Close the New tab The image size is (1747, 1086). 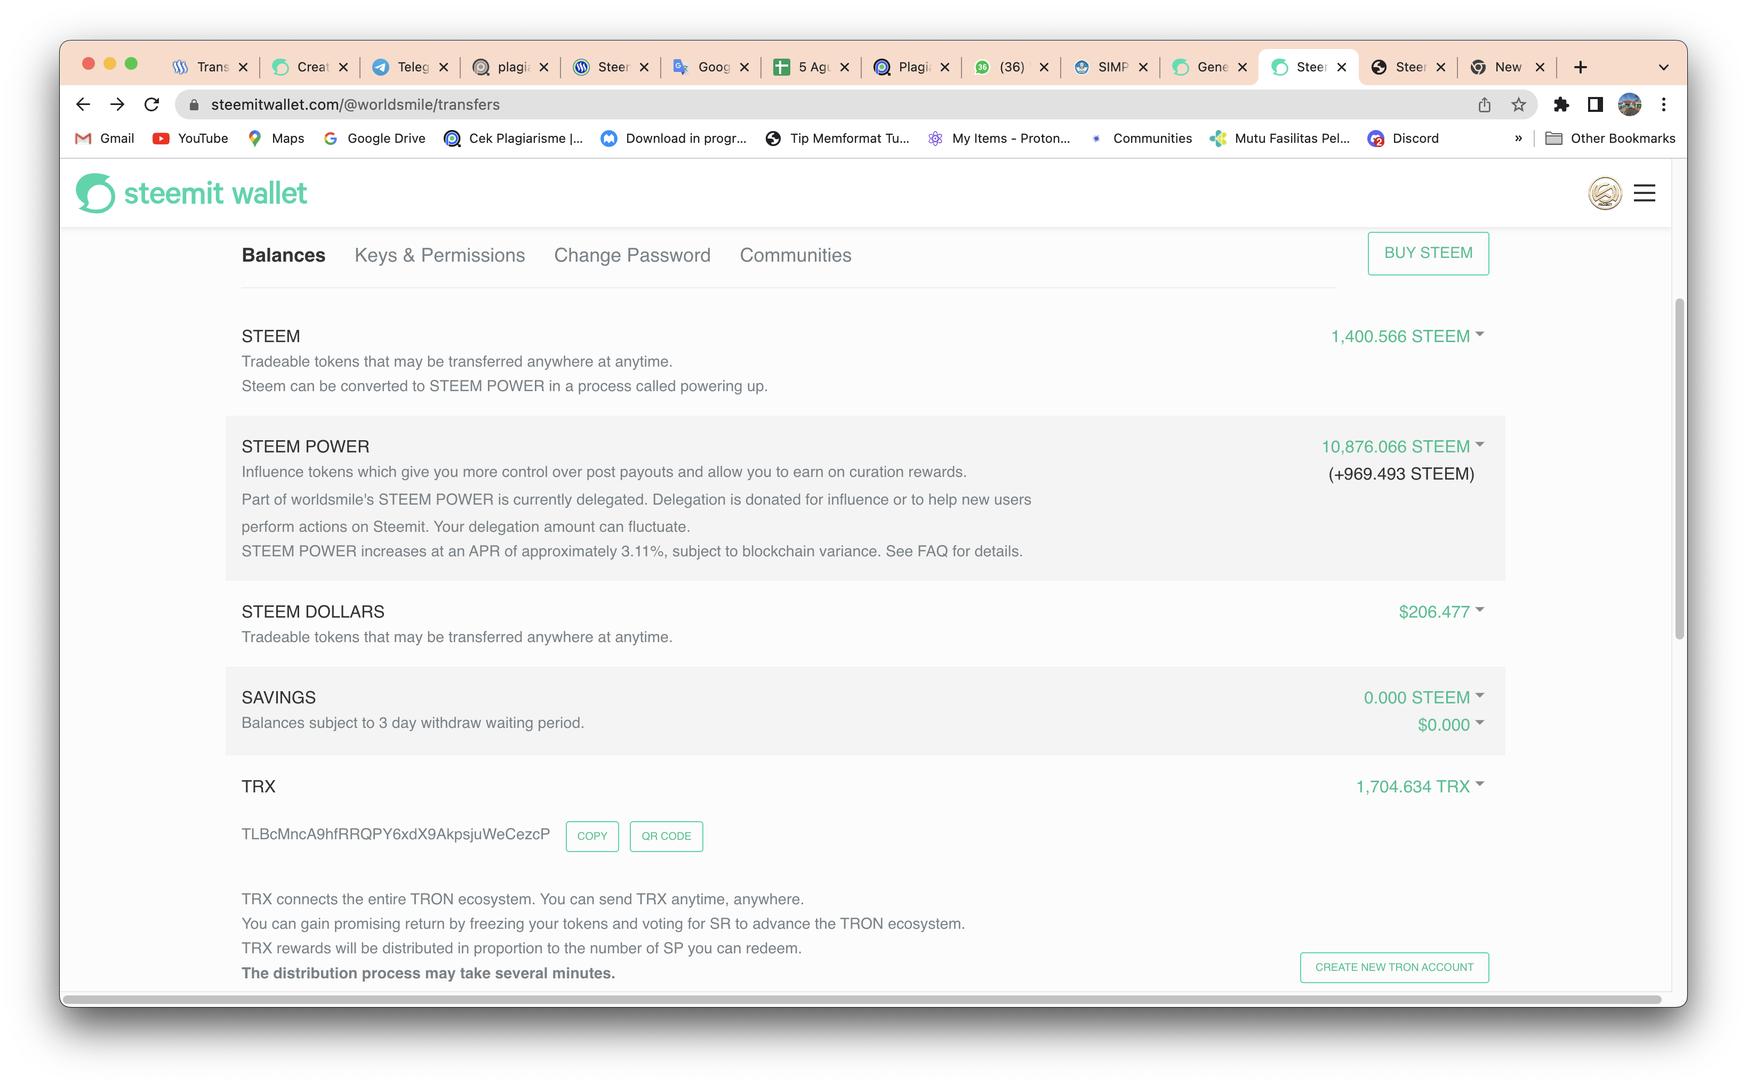pos(1540,68)
